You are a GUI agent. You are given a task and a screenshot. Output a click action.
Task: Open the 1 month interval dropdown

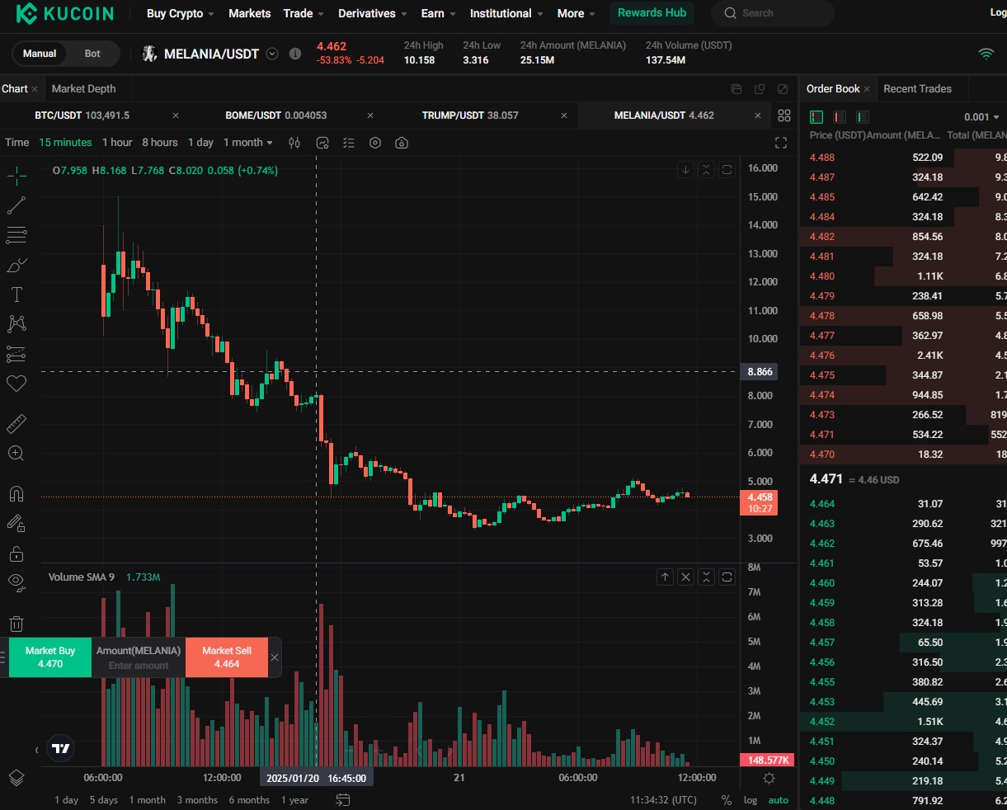(x=248, y=143)
